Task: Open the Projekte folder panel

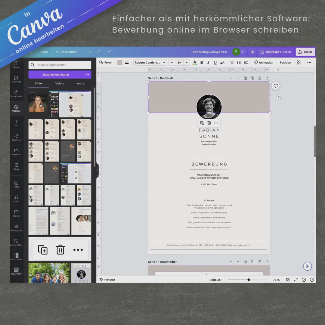Action: point(16,152)
